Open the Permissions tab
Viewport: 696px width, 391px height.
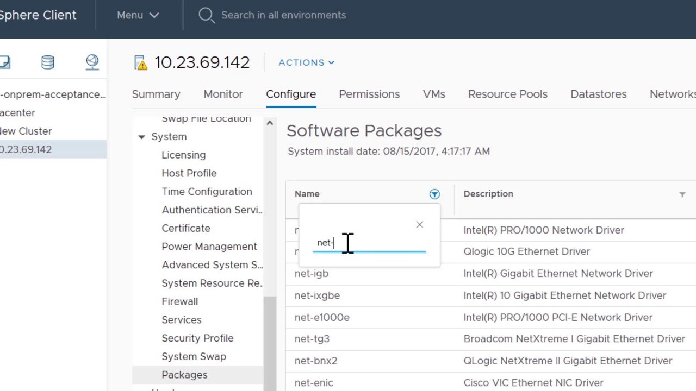click(369, 94)
